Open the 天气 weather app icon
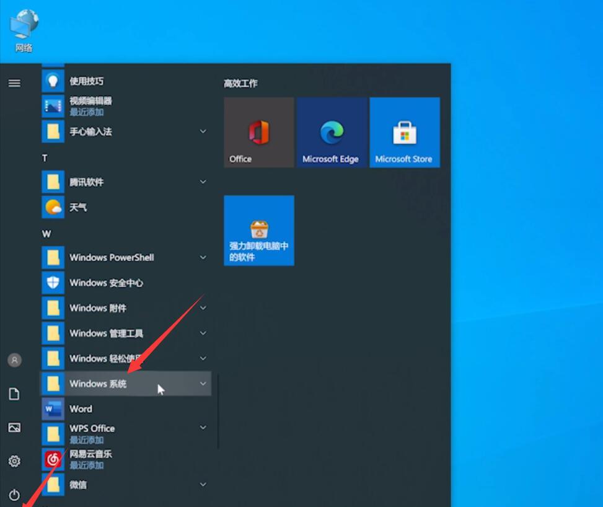Viewport: 603px width, 507px height. tap(53, 208)
